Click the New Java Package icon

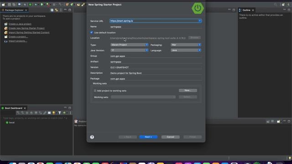67,5
